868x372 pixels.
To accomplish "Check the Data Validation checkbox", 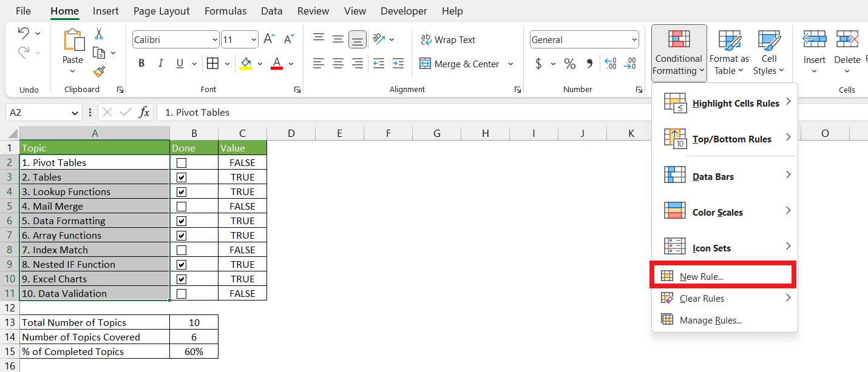I will (181, 293).
